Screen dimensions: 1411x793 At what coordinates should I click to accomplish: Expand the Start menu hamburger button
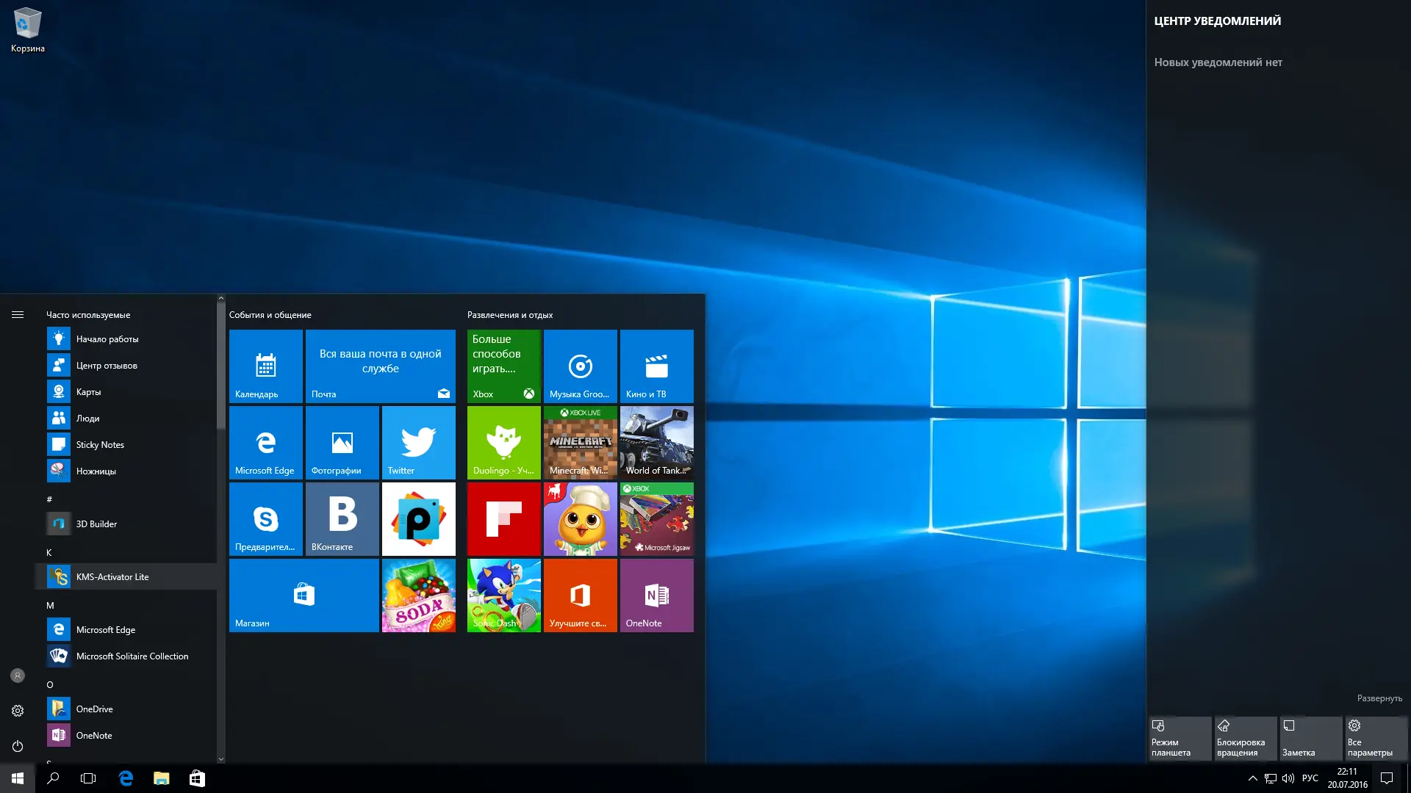(18, 315)
